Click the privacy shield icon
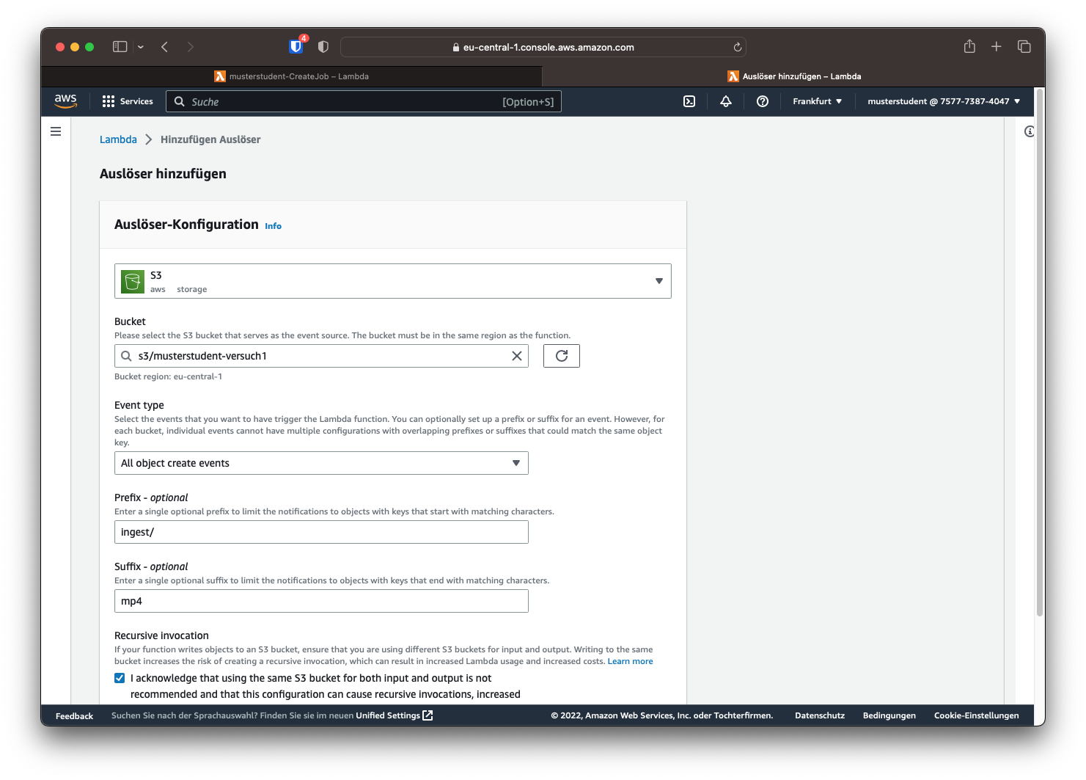 (x=323, y=47)
